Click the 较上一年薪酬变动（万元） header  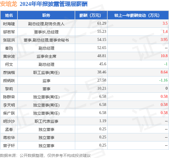click(x=138, y=15)
